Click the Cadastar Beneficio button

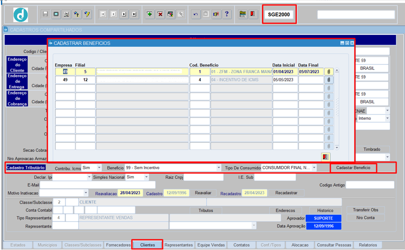[x=353, y=167]
